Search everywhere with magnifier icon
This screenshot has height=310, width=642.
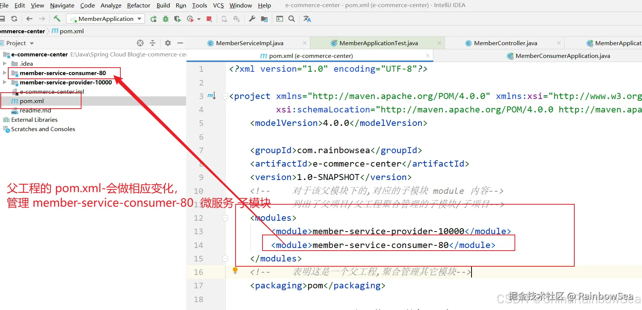coord(292,19)
